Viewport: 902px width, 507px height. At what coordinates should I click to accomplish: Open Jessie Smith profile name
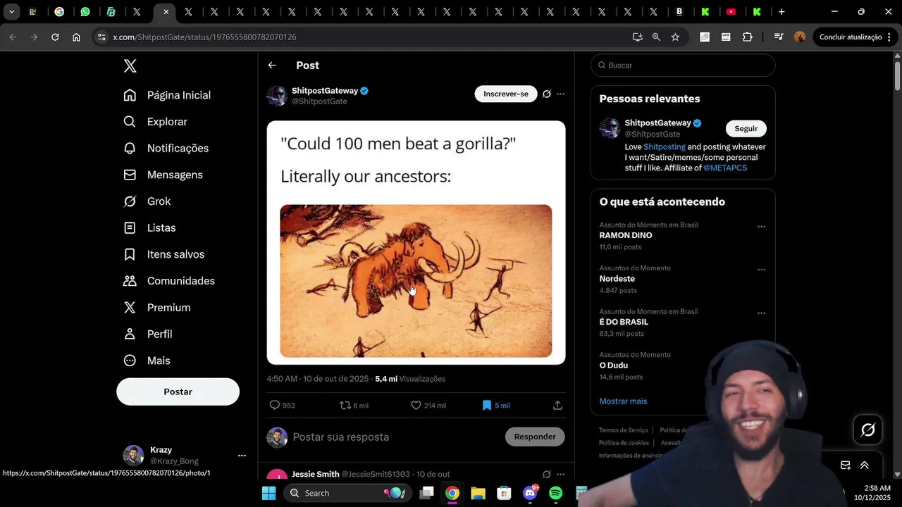316,474
